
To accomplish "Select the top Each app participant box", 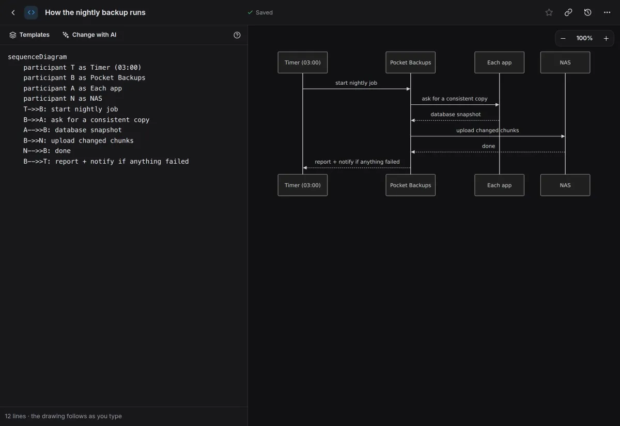I will click(x=500, y=62).
